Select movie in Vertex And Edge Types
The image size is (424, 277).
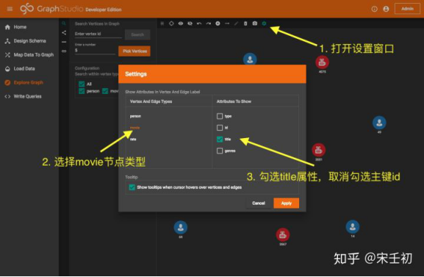[135, 128]
